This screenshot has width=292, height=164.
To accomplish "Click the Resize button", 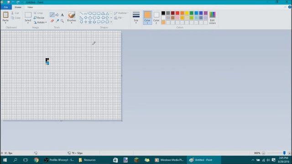I will 39,18.
